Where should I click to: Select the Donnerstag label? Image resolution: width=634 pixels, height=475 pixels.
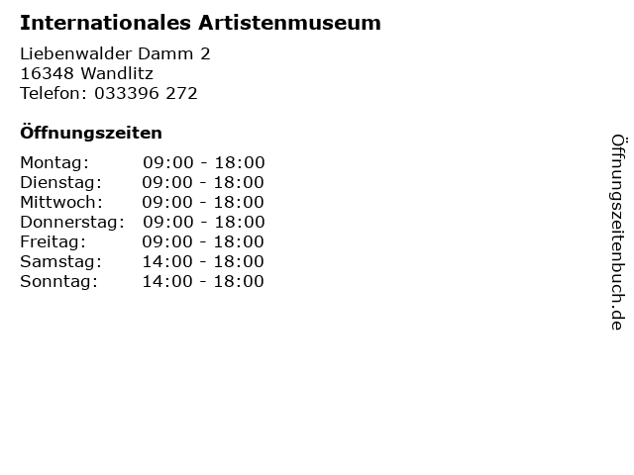click(x=72, y=222)
